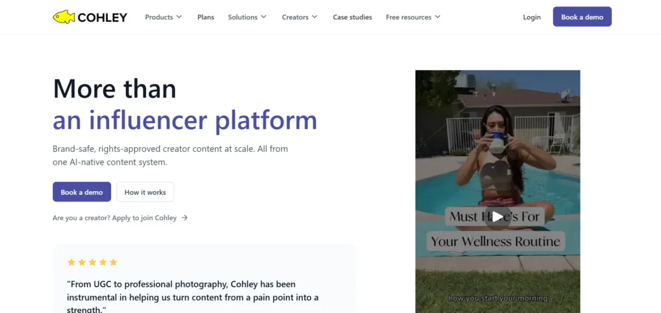Click the video thumbnail of woman by pool
661x313 pixels.
point(498,191)
